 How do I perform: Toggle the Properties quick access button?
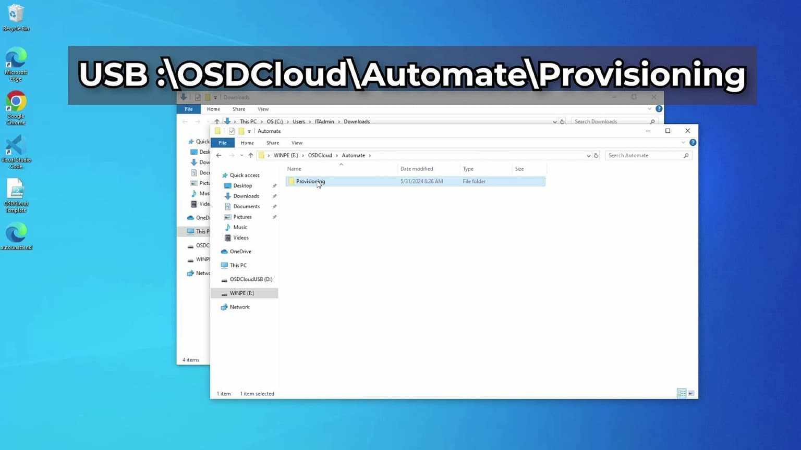[x=232, y=131]
